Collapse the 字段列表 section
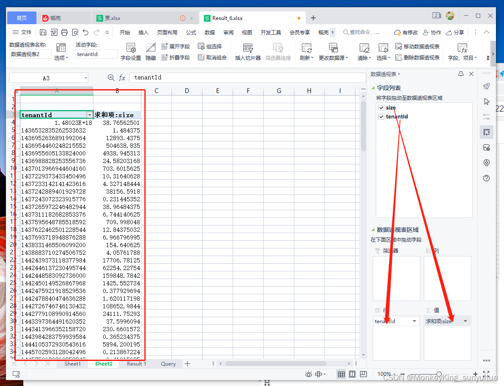Image resolution: width=504 pixels, height=386 pixels. coord(373,88)
